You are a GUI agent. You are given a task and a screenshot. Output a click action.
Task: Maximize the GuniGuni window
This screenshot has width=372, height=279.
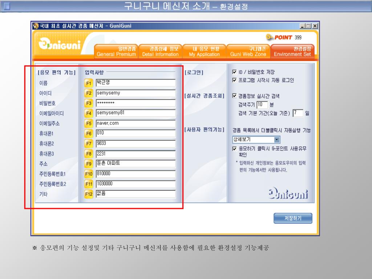click(308, 26)
